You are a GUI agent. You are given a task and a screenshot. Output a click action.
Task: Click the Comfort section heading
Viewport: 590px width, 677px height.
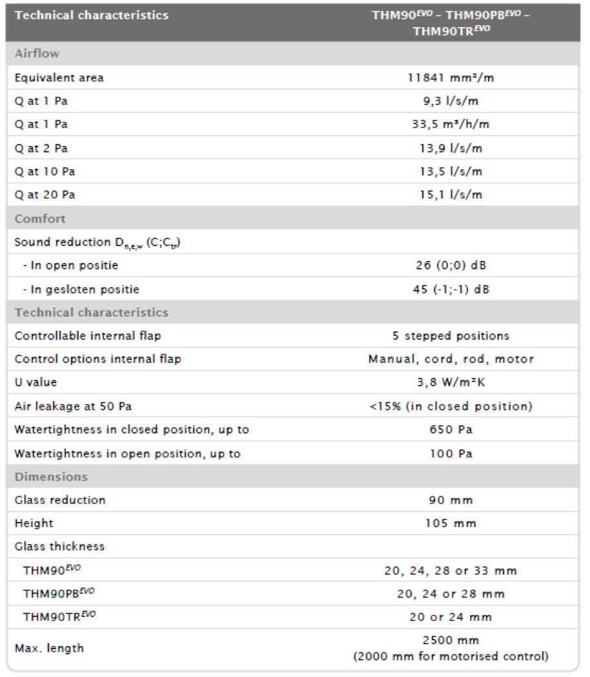pyautogui.click(x=40, y=218)
